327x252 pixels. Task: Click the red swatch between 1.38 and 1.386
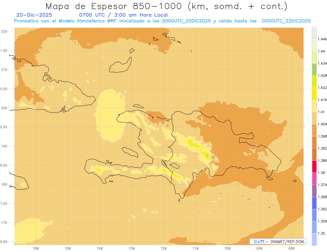[314, 166]
